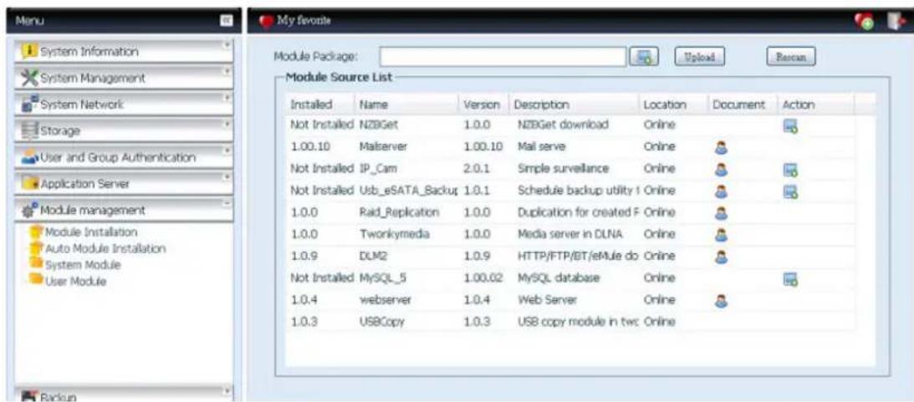Click the 'Media server in DLNA' description
This screenshot has height=402, width=914.
570,234
